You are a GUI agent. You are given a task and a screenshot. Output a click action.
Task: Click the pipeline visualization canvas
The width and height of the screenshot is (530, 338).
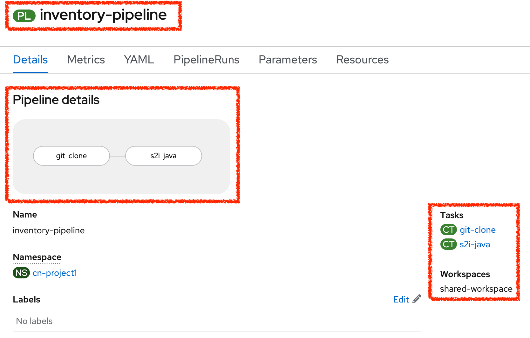pos(122,181)
